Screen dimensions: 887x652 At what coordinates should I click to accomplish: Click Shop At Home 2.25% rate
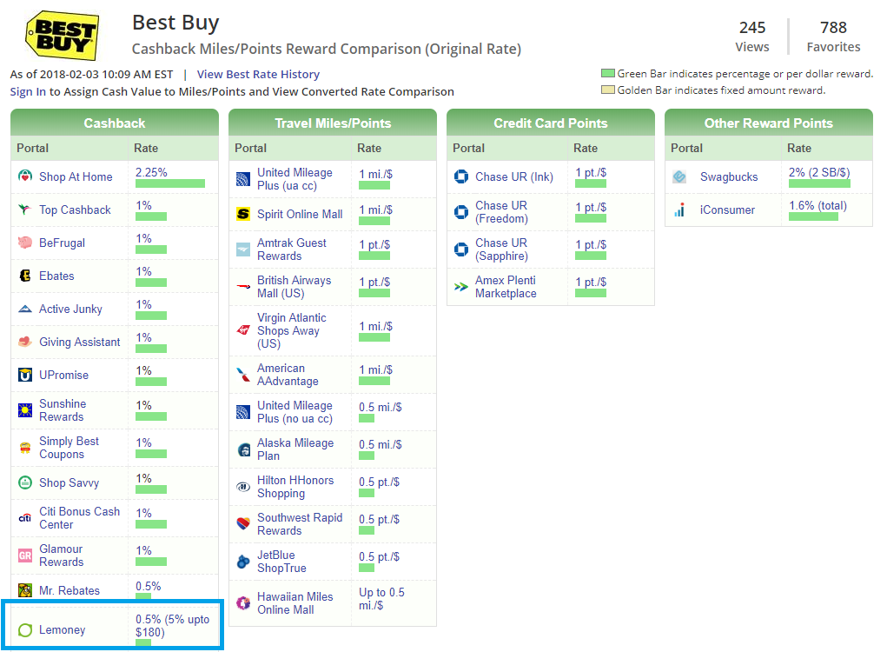(x=152, y=172)
